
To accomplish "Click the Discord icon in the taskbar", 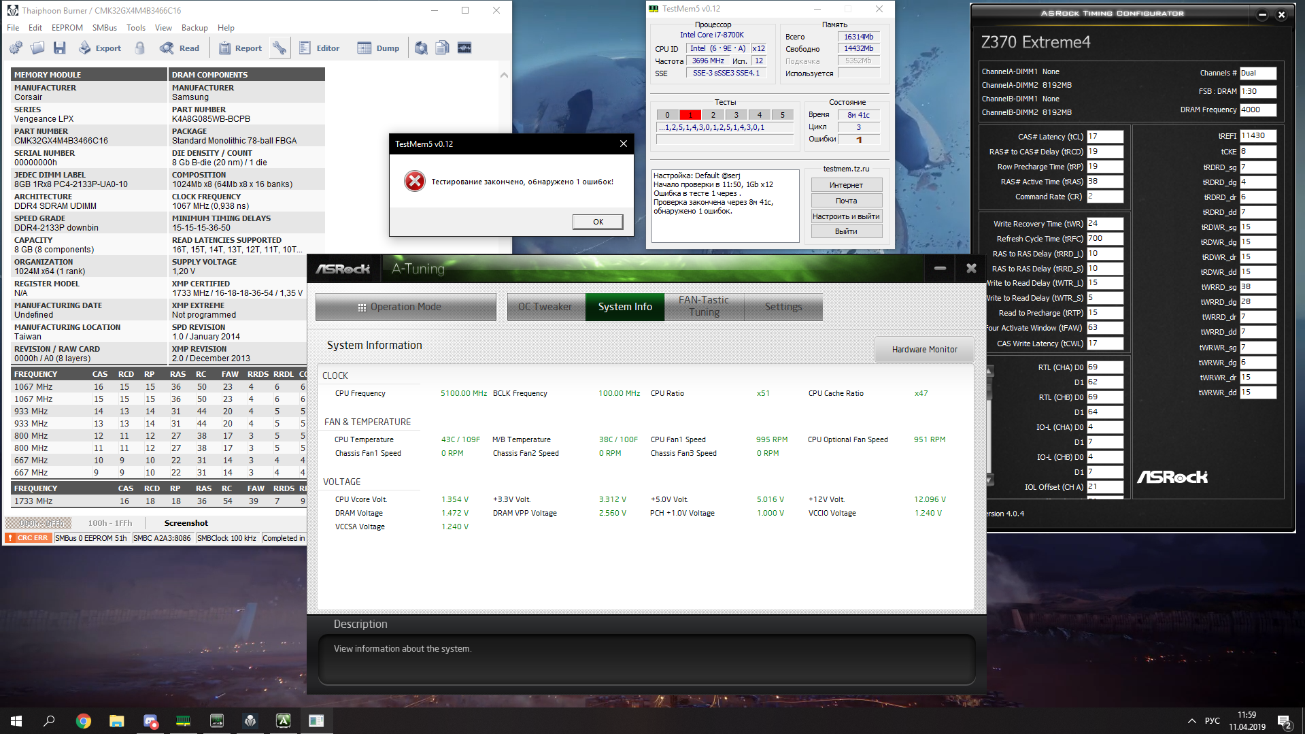I will coord(150,721).
